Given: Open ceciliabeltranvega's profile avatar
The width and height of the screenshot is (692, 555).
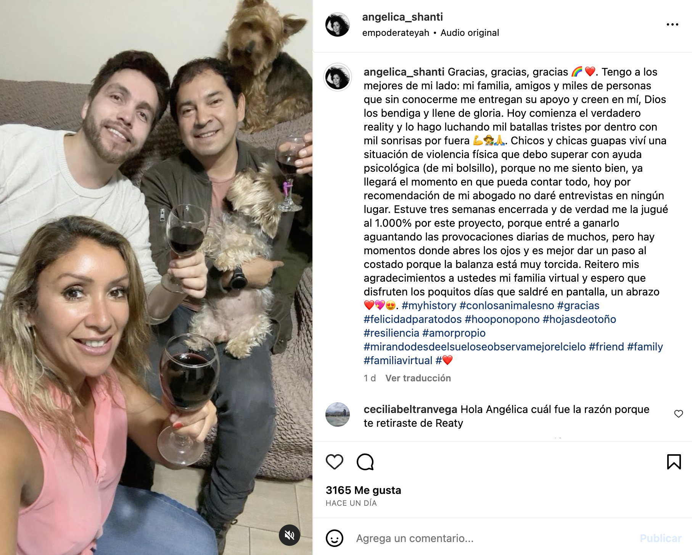Looking at the screenshot, I should point(338,415).
